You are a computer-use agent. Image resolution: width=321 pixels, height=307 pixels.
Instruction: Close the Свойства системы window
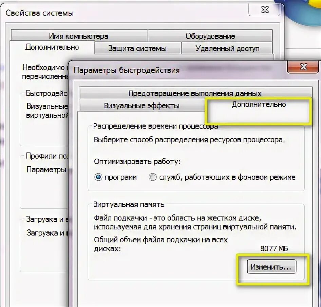264,10
